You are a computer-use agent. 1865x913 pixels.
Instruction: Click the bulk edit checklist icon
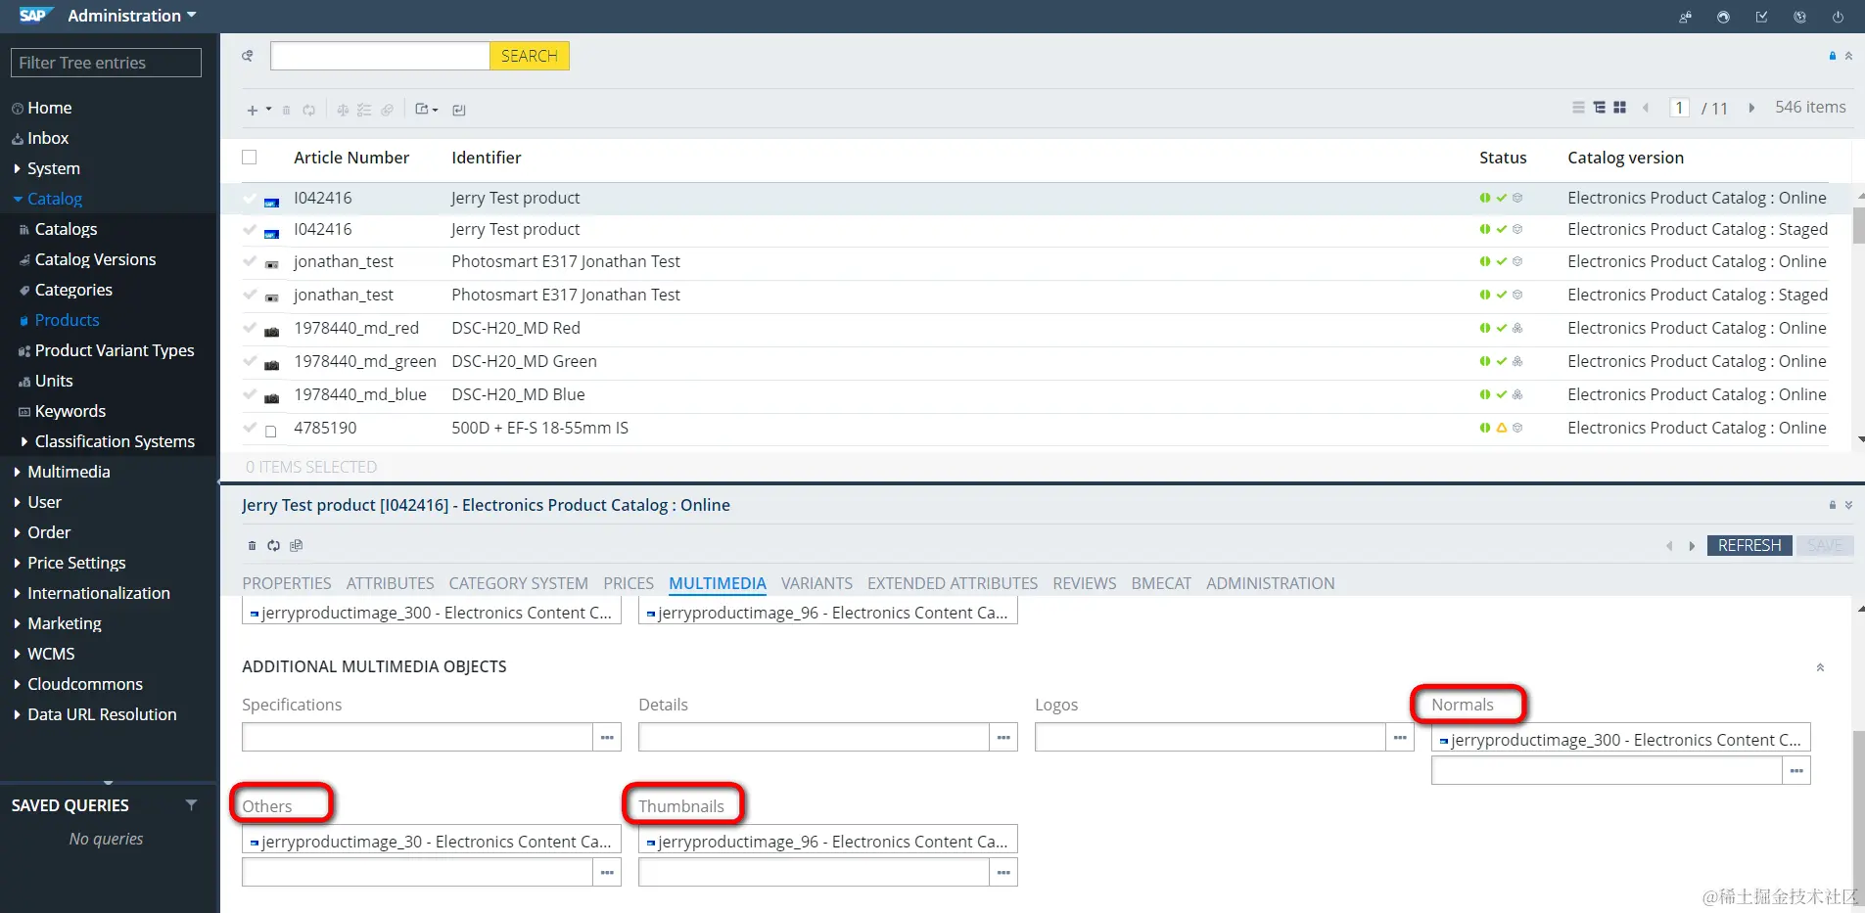coord(364,111)
